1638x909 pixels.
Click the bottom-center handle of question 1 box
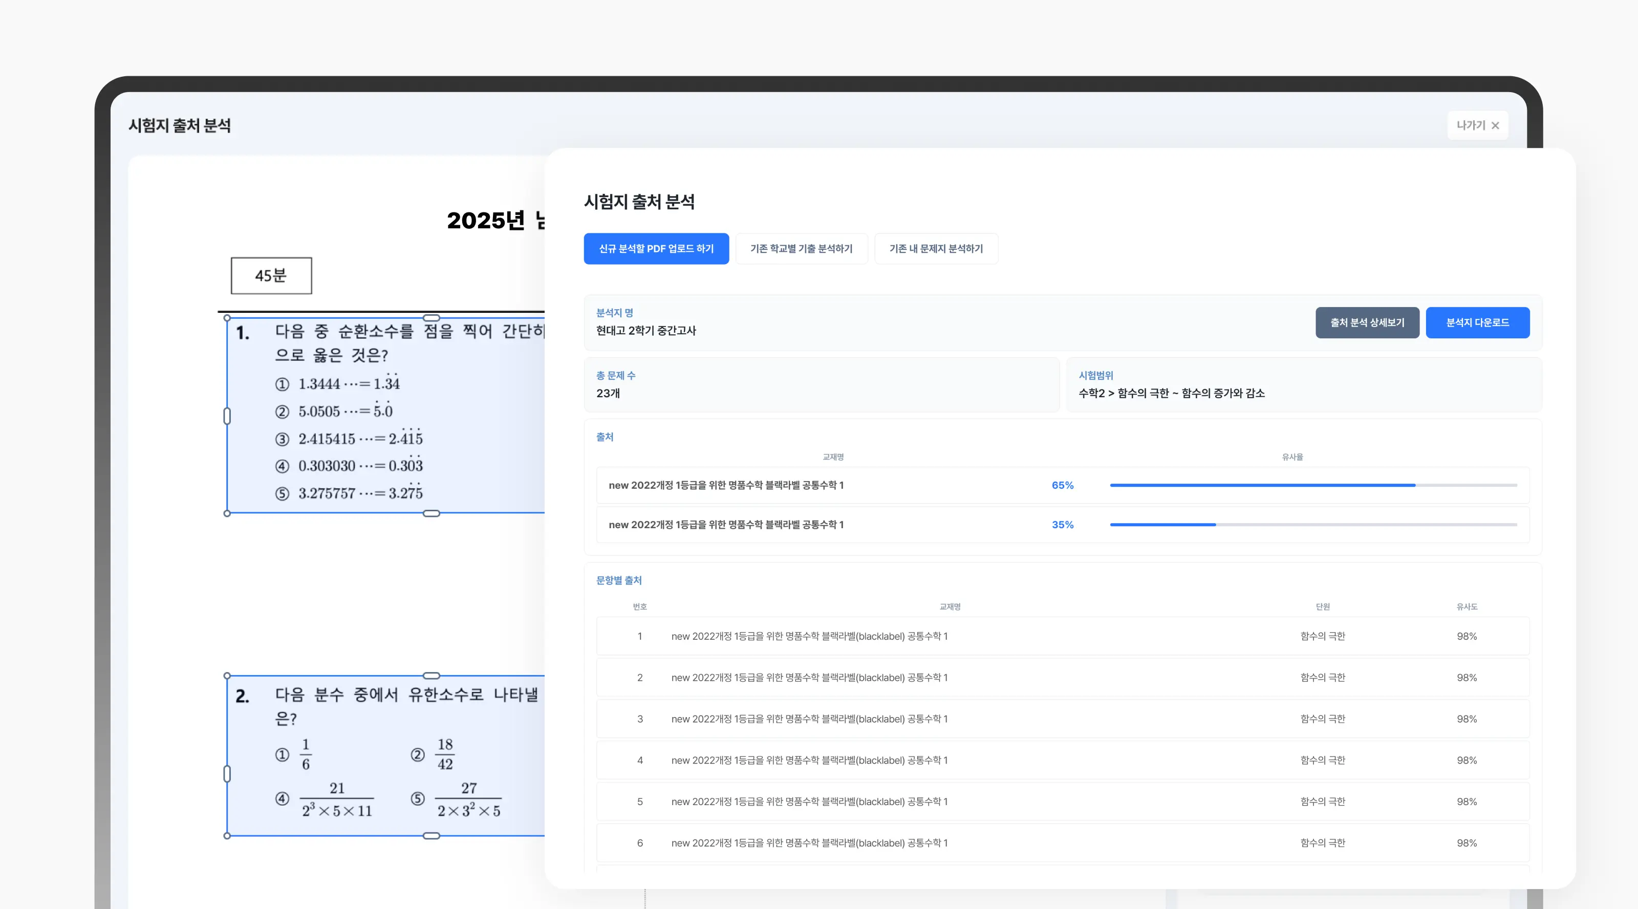431,514
